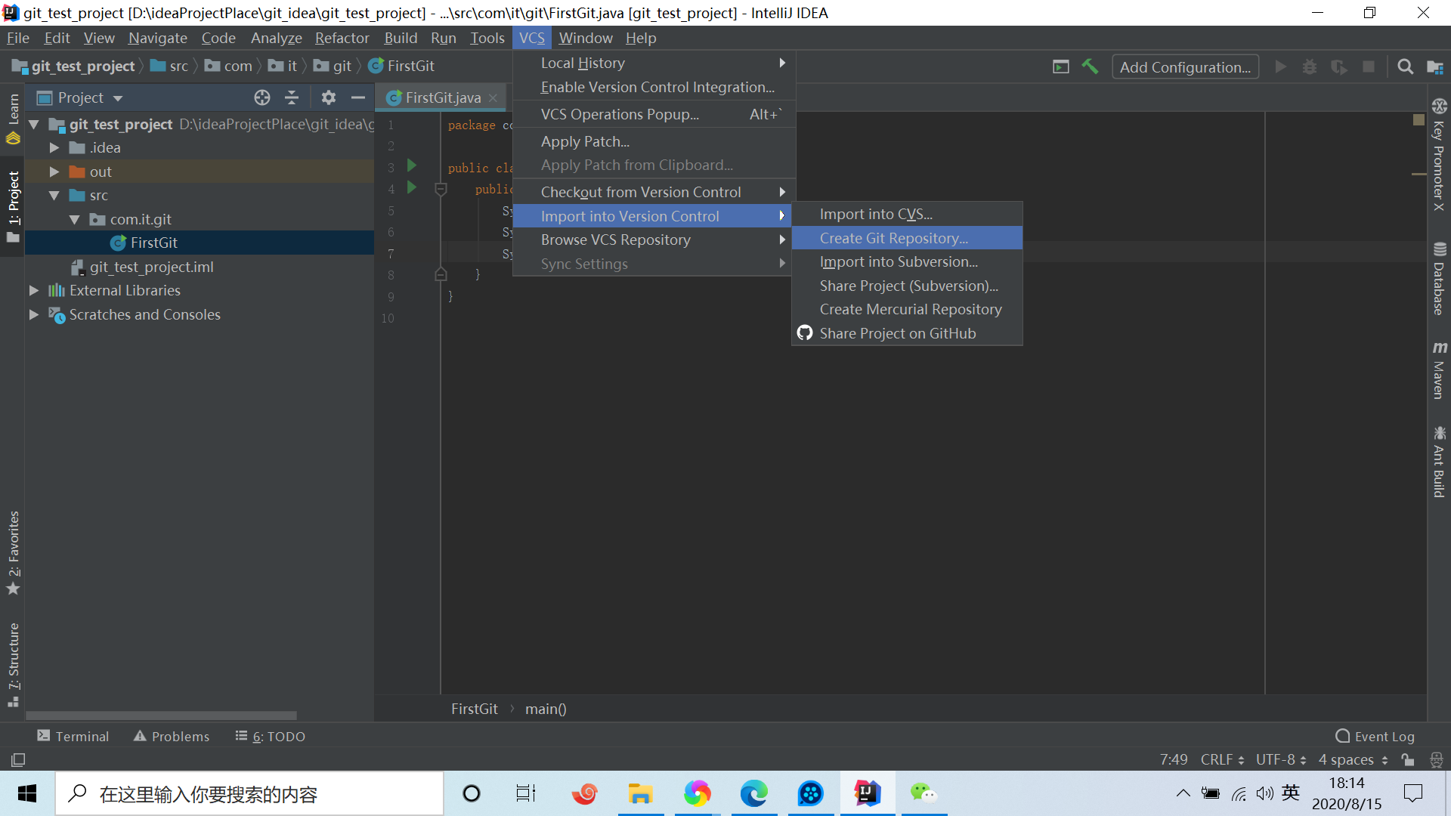Open the Project Structure icon in toolbar
The height and width of the screenshot is (816, 1451).
[x=1435, y=66]
